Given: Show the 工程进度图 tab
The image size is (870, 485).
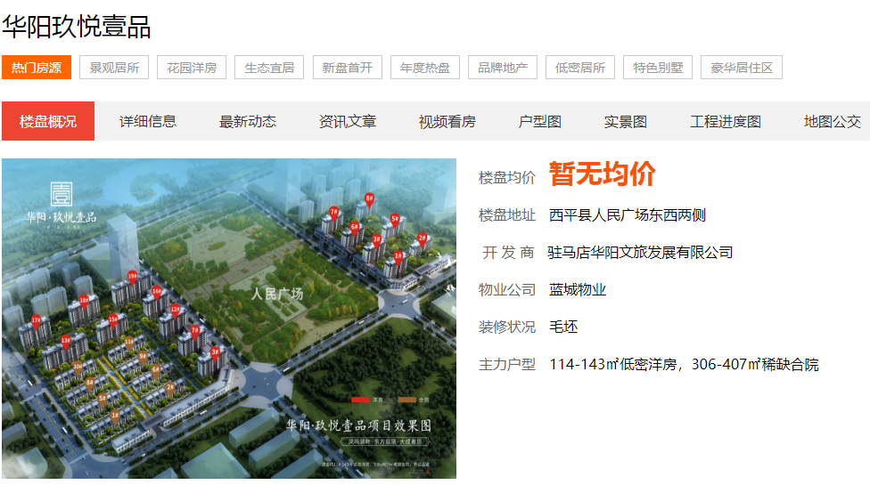Looking at the screenshot, I should pyautogui.click(x=726, y=121).
